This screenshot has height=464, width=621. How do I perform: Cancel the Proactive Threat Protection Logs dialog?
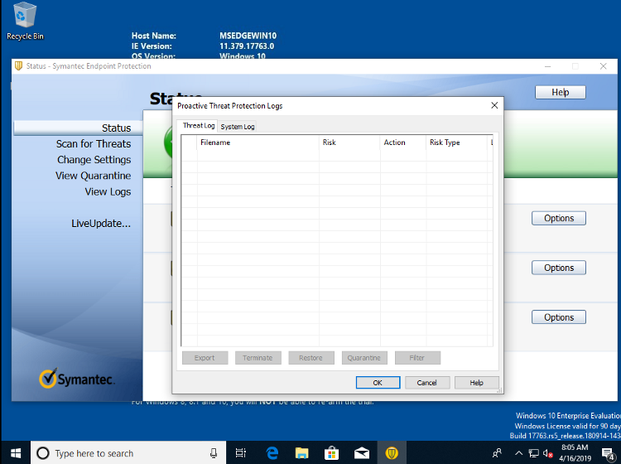(426, 382)
